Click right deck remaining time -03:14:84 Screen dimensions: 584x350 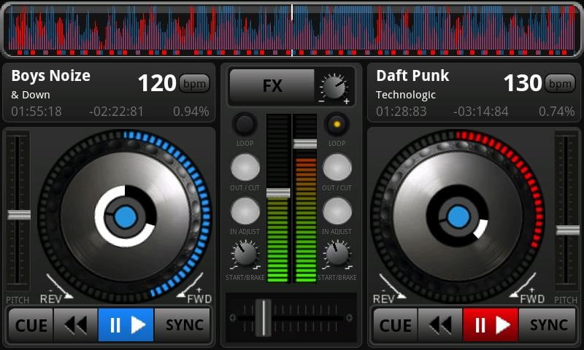coord(481,112)
